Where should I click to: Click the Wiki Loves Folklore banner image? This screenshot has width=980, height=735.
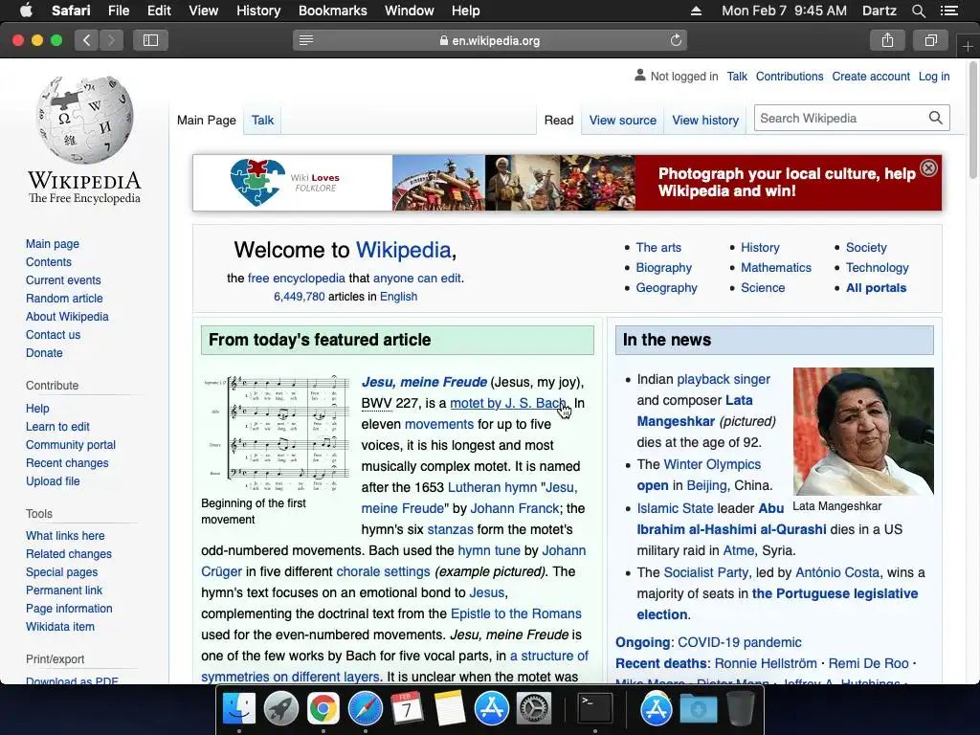[567, 183]
